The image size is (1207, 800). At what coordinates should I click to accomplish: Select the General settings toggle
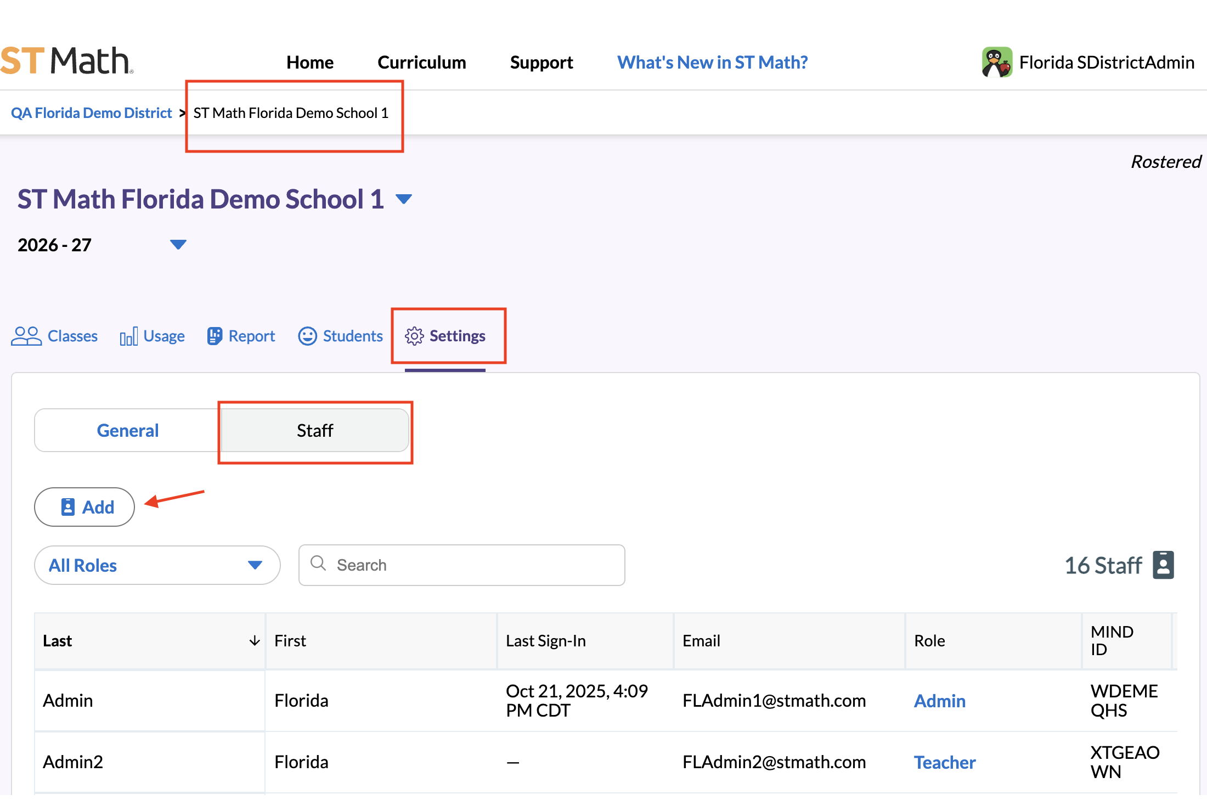[127, 430]
